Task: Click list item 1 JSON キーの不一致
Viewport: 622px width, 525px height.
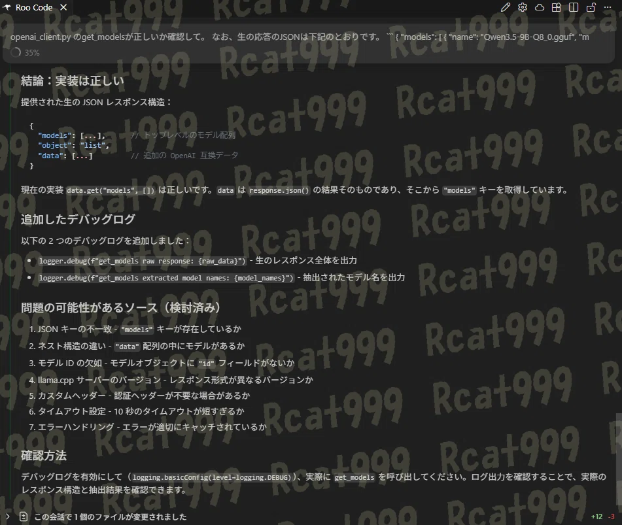Action: click(x=135, y=329)
